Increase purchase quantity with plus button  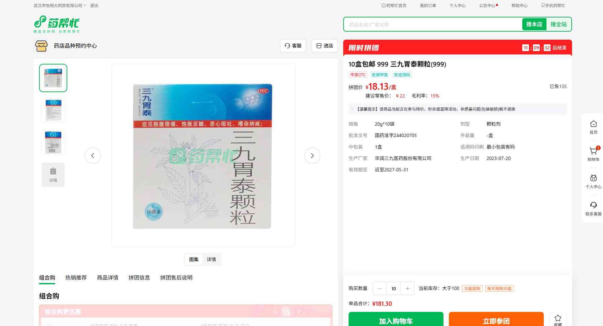coord(407,288)
